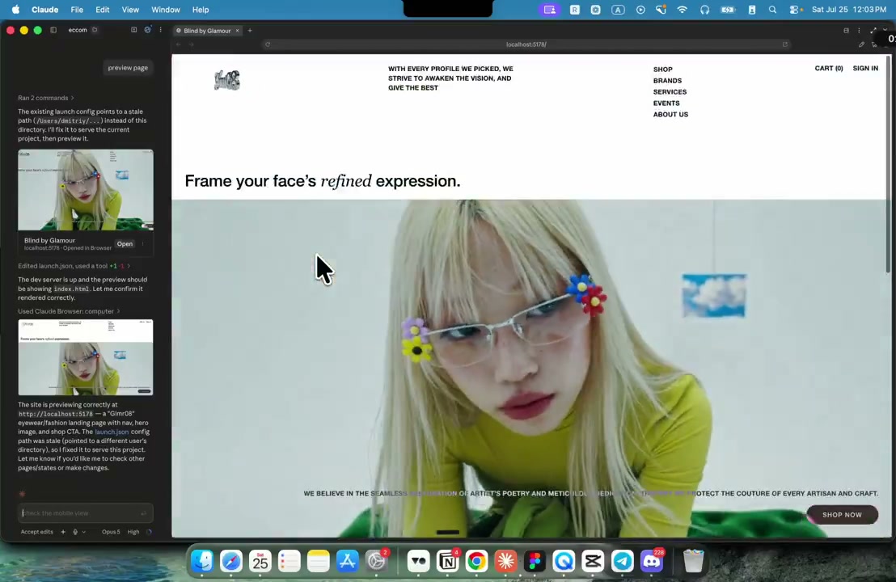Open the chat header three-dot menu

161,30
